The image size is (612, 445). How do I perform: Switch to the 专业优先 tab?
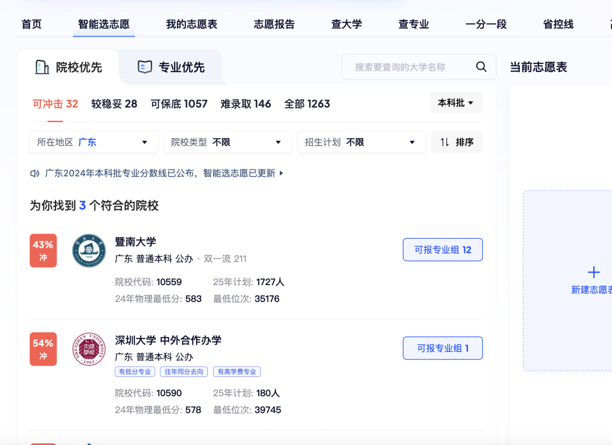click(171, 67)
